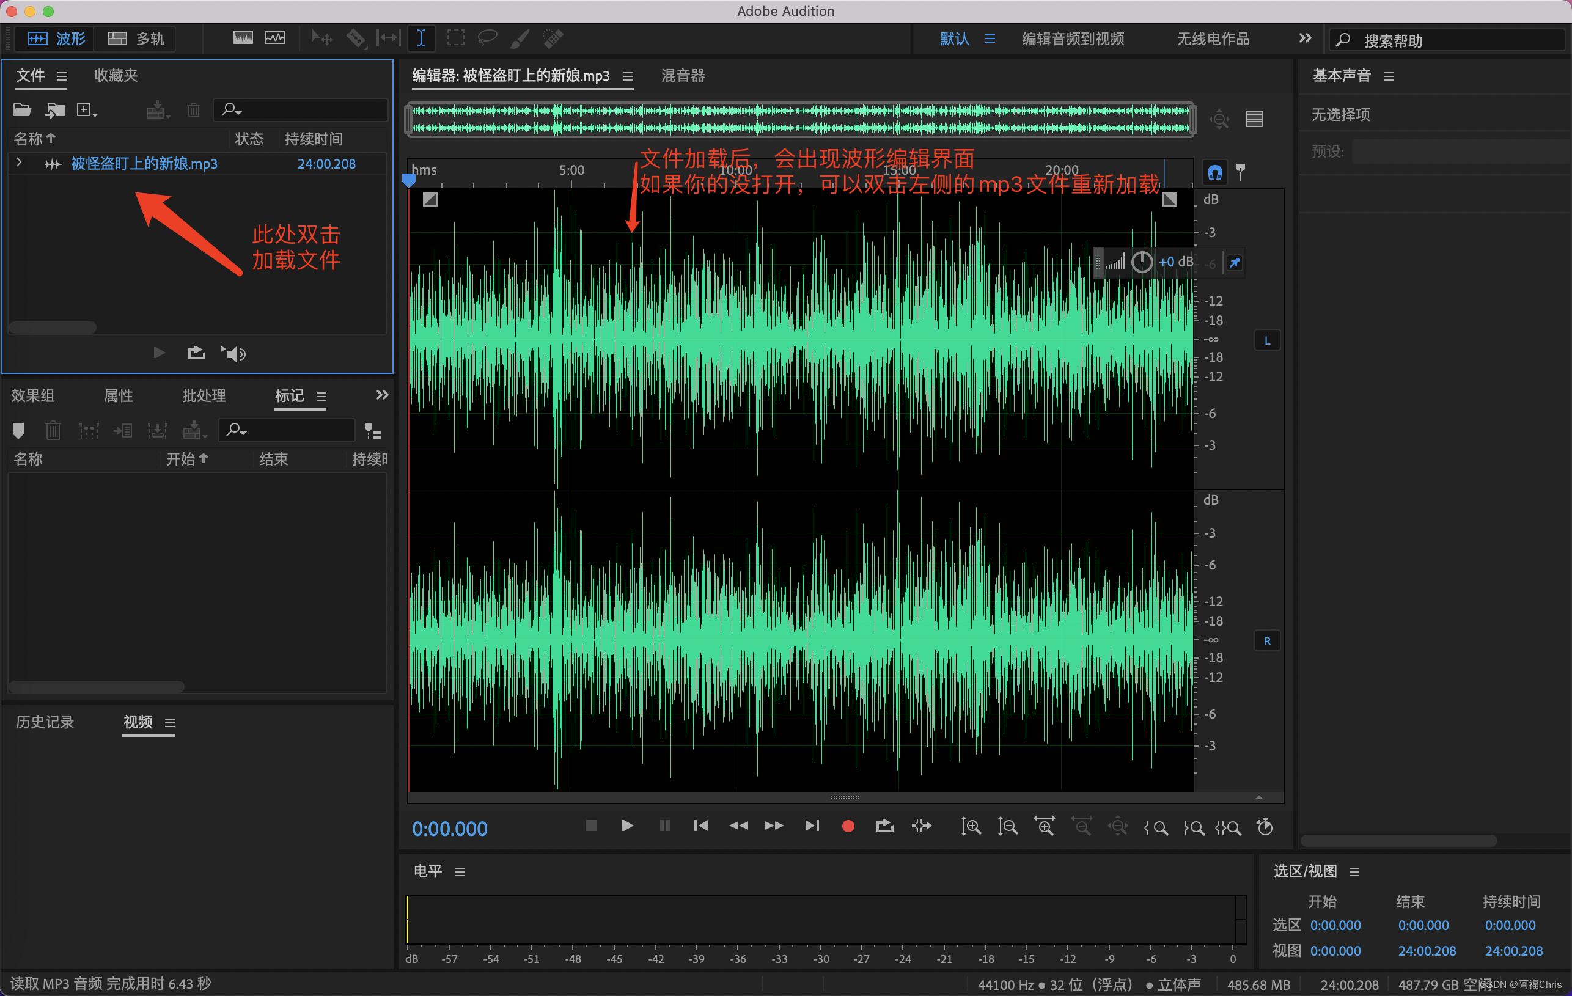This screenshot has height=996, width=1572.
Task: Select the Lasso Selection tool
Action: point(488,38)
